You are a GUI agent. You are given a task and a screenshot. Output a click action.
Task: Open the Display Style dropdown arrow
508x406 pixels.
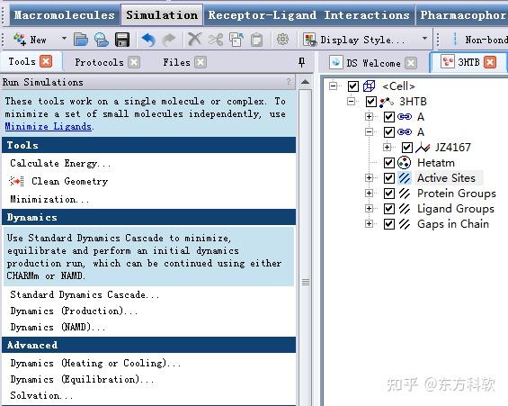click(x=424, y=39)
